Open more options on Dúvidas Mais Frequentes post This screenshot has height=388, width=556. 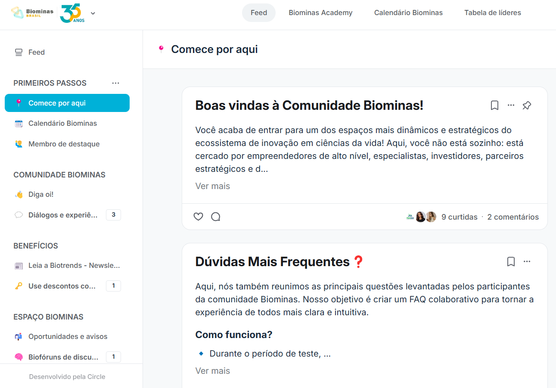tap(527, 261)
